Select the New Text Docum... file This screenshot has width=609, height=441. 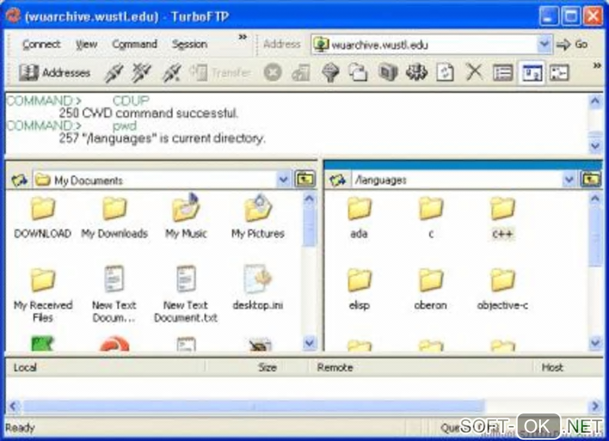(x=114, y=295)
